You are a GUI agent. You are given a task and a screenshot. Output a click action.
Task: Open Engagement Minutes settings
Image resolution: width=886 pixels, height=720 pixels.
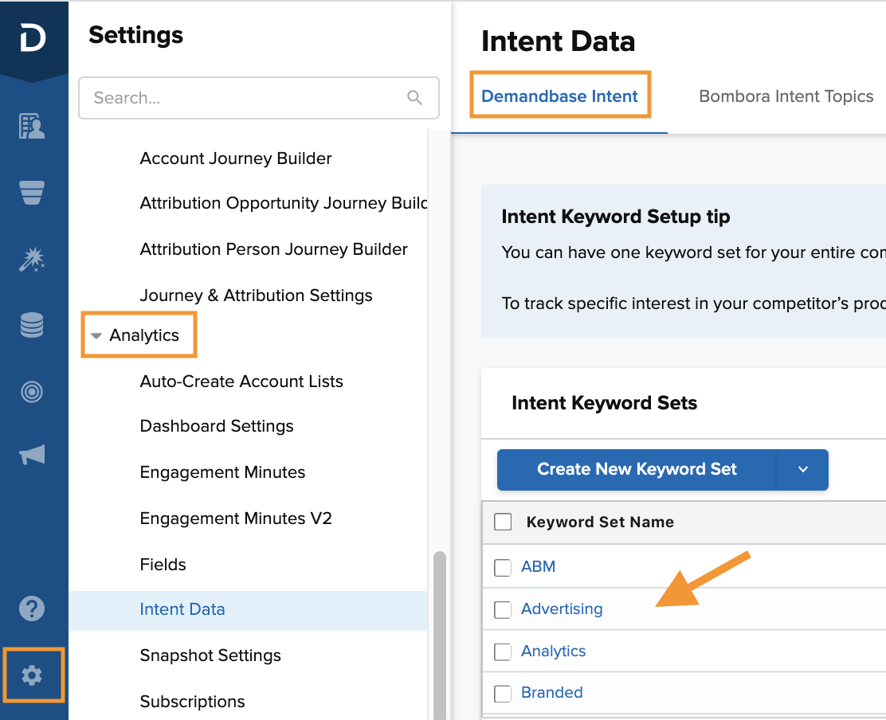tap(222, 472)
